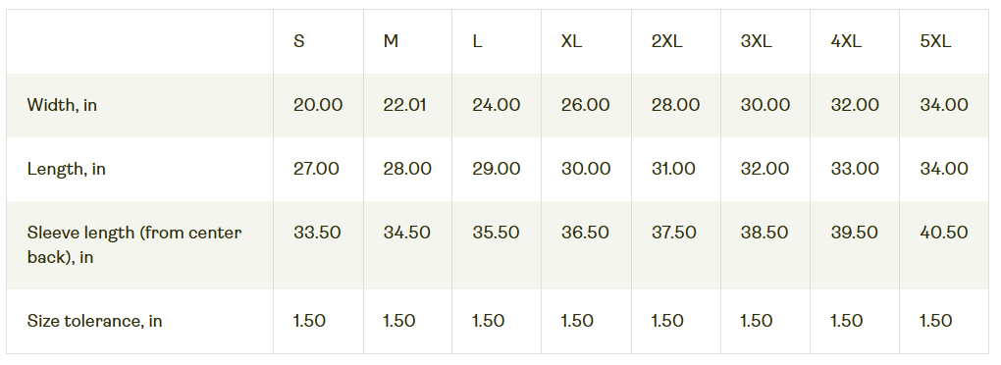The height and width of the screenshot is (365, 1001).
Task: Select the 33.00 length value for 4XL
Action: pos(855,169)
